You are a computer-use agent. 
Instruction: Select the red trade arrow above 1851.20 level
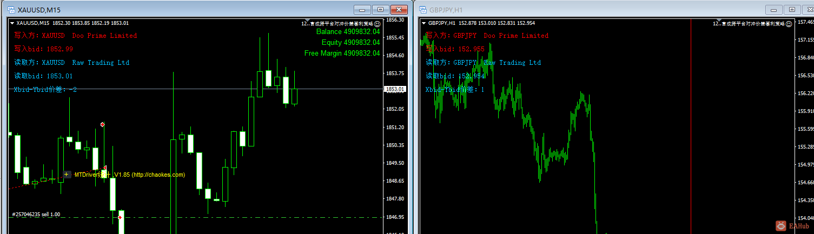[102, 124]
